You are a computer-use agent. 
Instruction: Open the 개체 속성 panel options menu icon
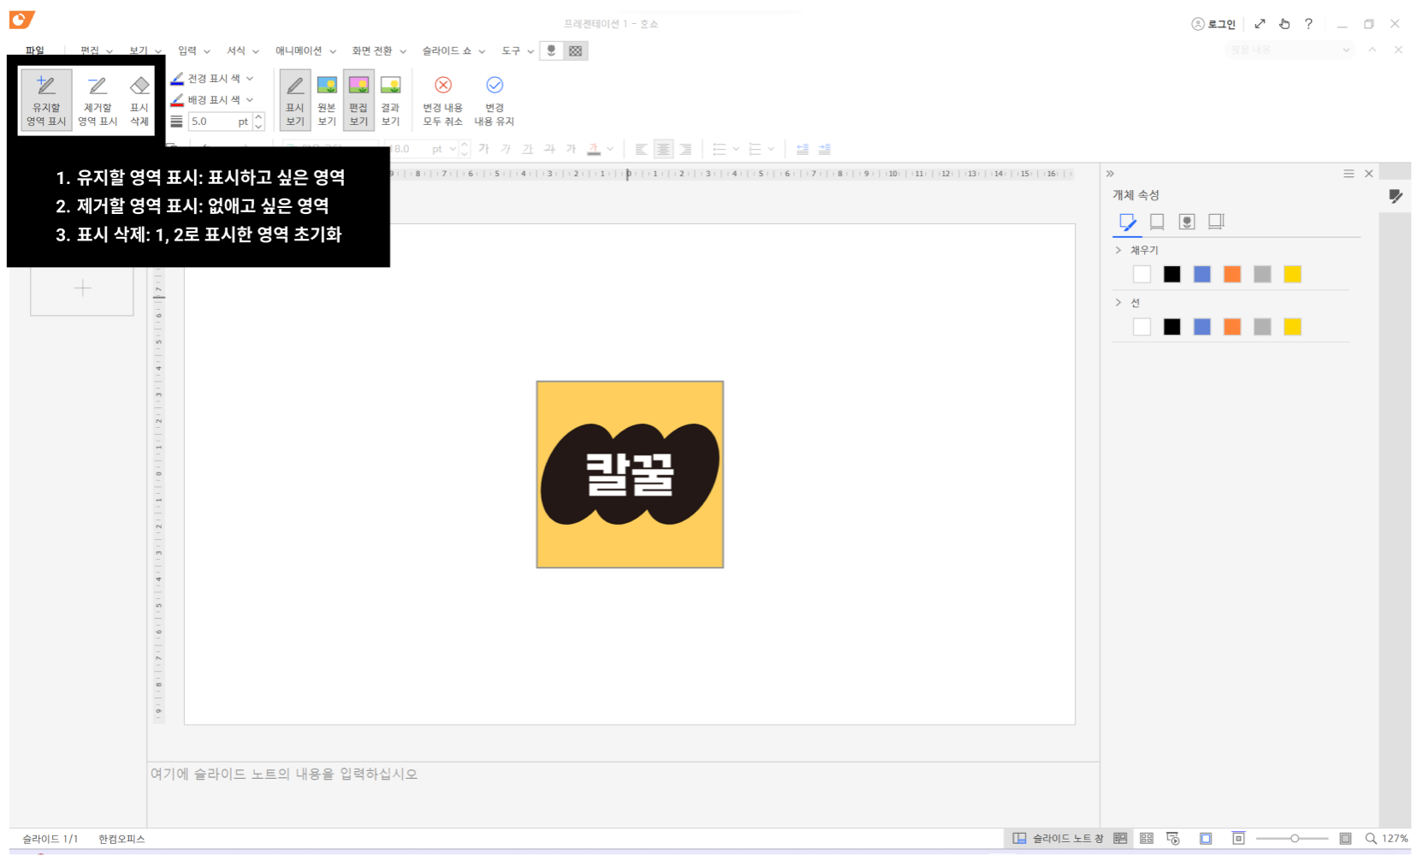click(x=1349, y=174)
